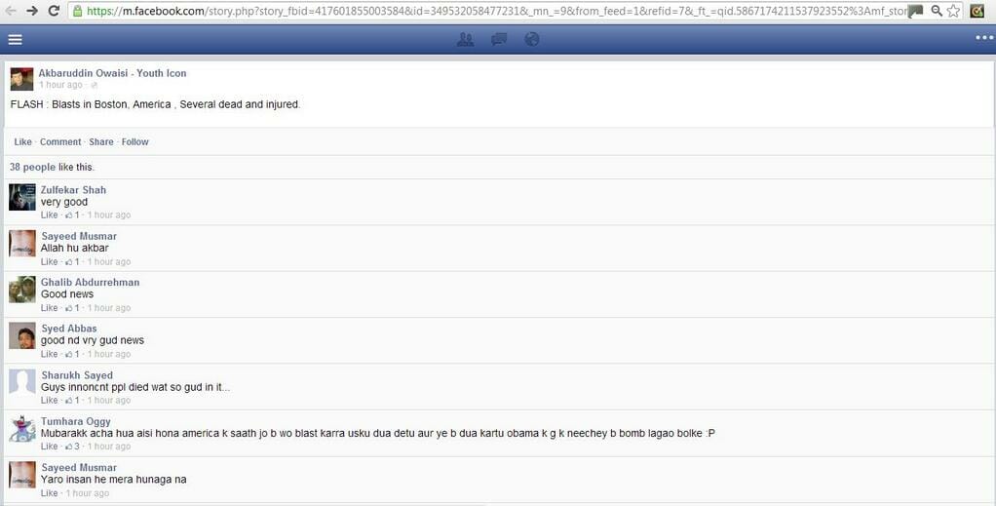The image size is (996, 506).
Task: Open Akbaruddin Owaisi - Youth Icon page
Action: point(112,73)
